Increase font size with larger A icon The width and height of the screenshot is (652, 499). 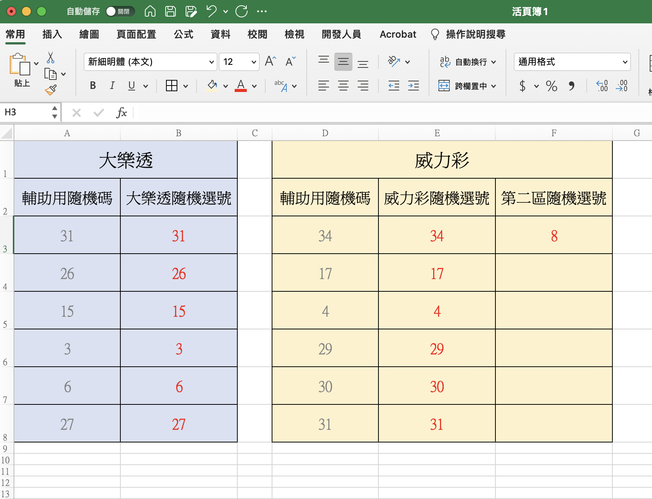click(x=271, y=61)
